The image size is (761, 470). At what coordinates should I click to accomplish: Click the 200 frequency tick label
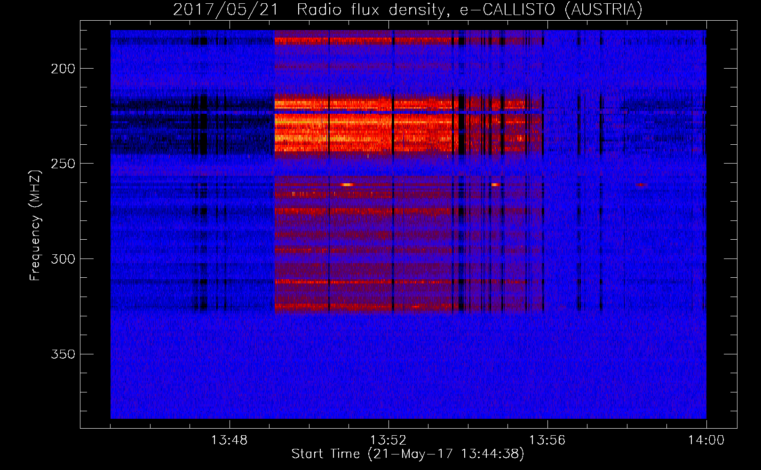63,69
